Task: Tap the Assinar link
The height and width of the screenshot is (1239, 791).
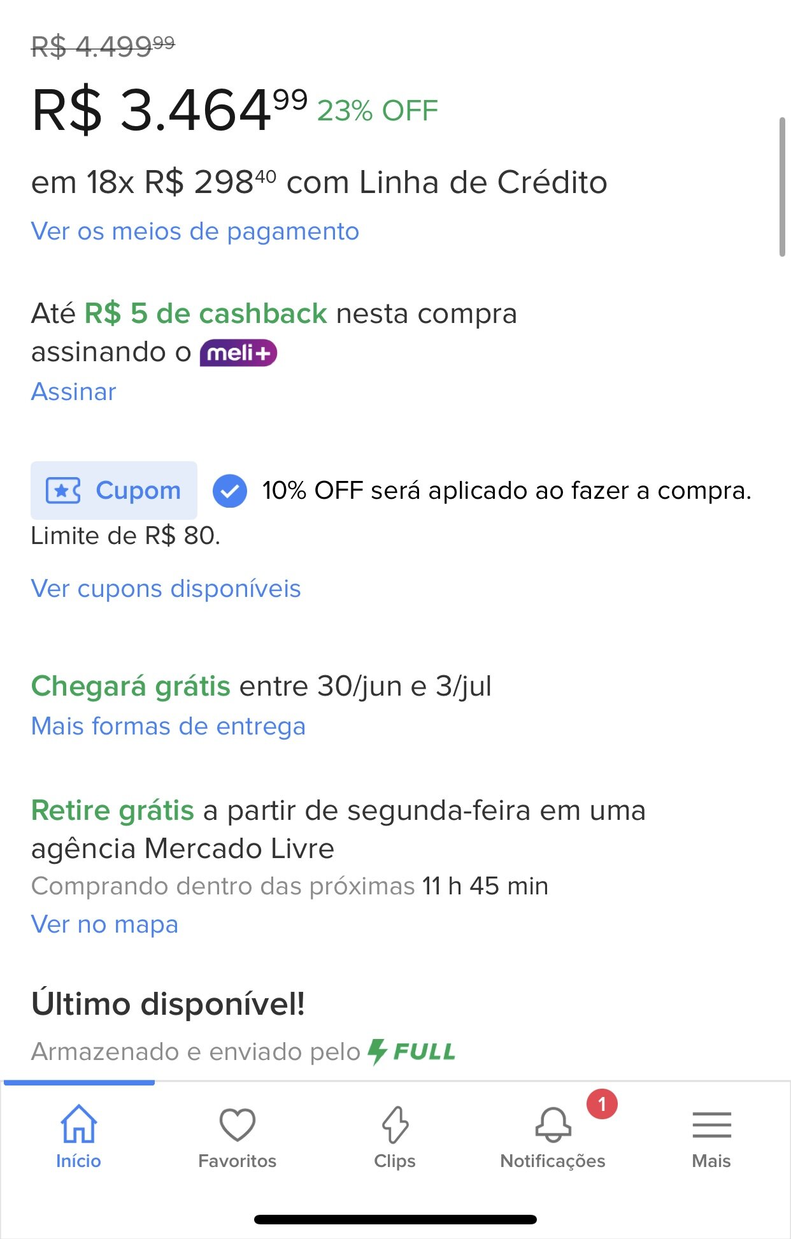Action: 74,392
